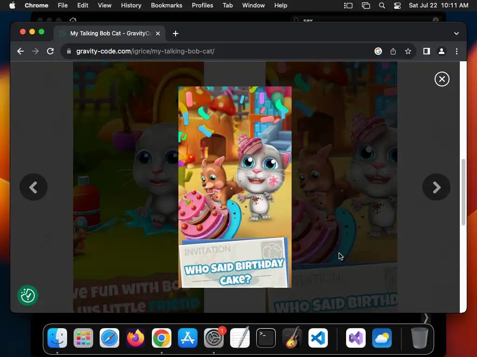Open Visual Studio Code from the Dock
Screen dimensions: 477x357
coord(318,338)
